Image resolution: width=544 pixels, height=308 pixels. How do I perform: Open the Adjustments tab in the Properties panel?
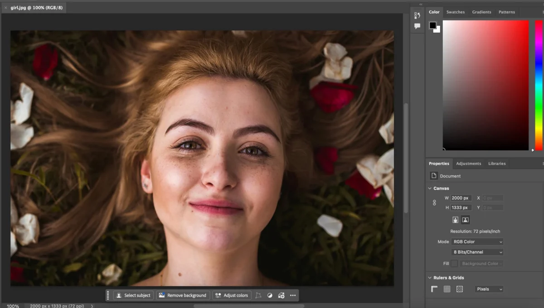pyautogui.click(x=469, y=163)
